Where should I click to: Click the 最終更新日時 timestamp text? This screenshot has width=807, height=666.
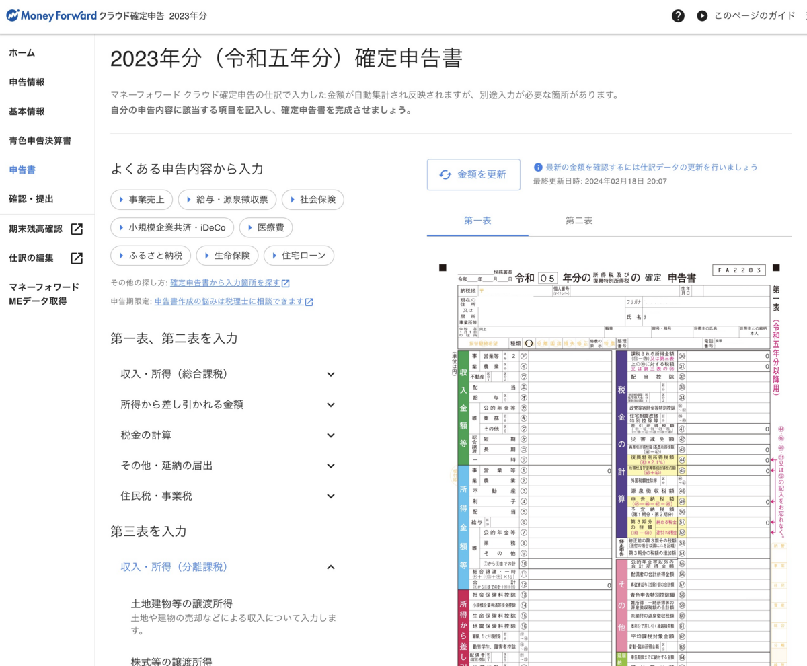(x=600, y=181)
